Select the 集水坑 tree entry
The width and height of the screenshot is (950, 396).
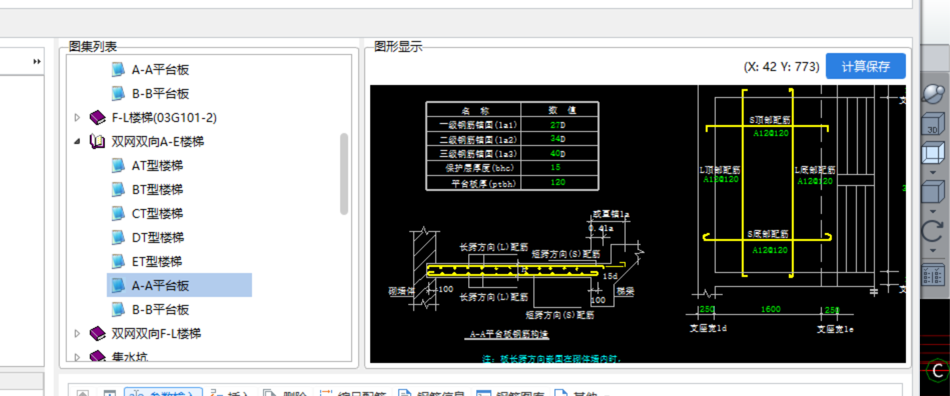(130, 357)
